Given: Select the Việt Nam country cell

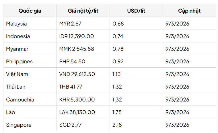Looking at the screenshot, I should [17, 74].
